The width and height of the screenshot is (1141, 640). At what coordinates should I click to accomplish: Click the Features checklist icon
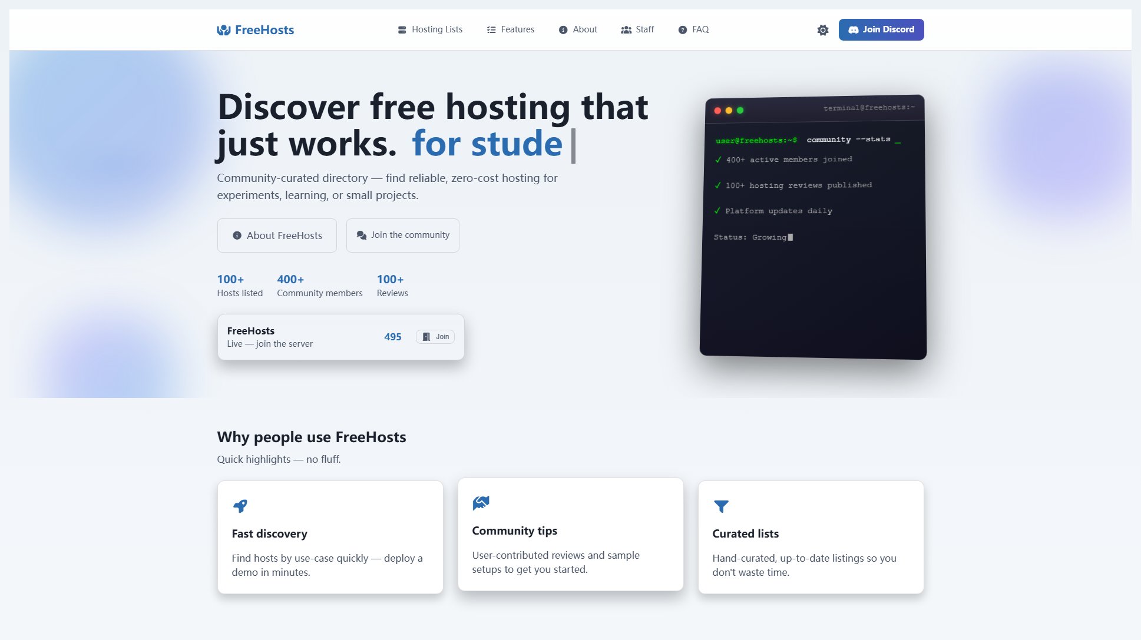(x=490, y=29)
